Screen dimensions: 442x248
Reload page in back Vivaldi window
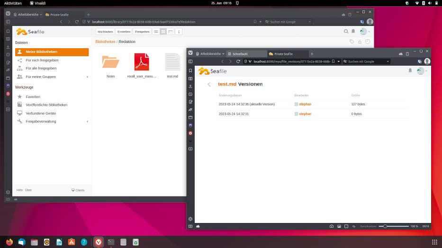coord(77,22)
